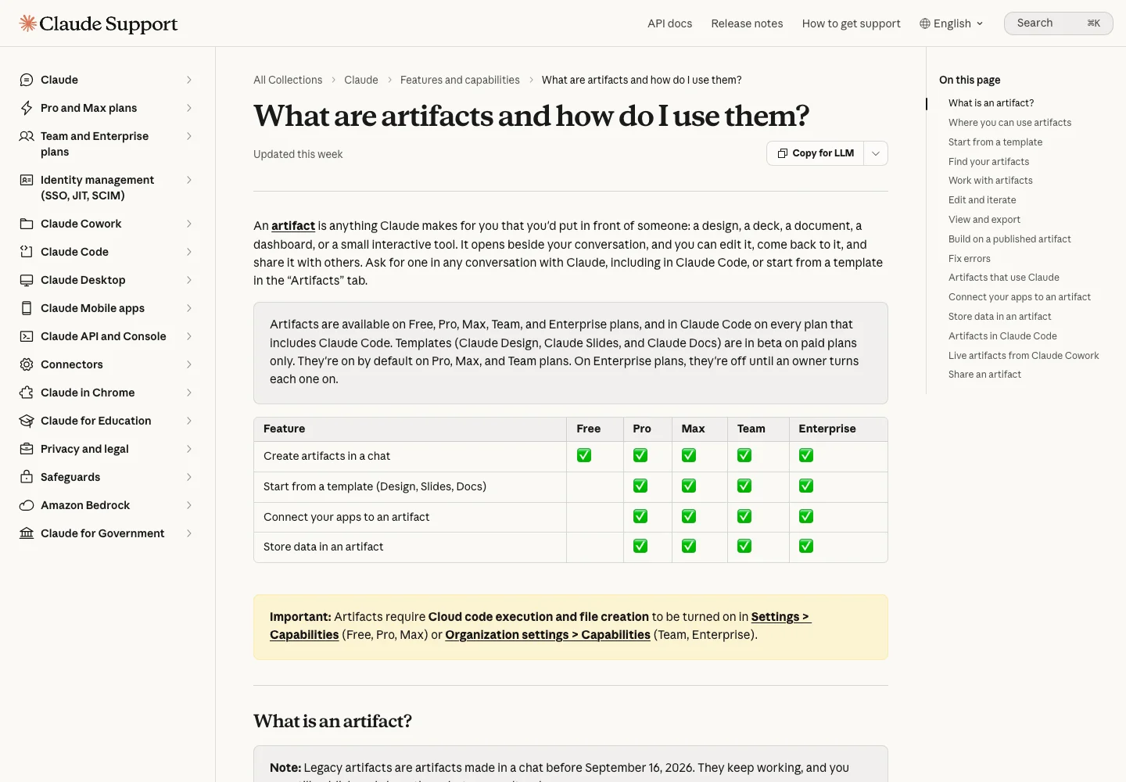Click the Claude Cowork folder icon
This screenshot has width=1126, height=782.
click(x=27, y=224)
